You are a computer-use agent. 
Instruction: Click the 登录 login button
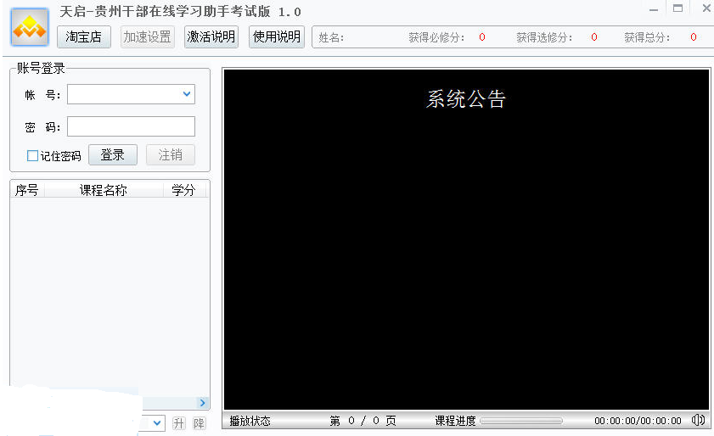pyautogui.click(x=112, y=154)
